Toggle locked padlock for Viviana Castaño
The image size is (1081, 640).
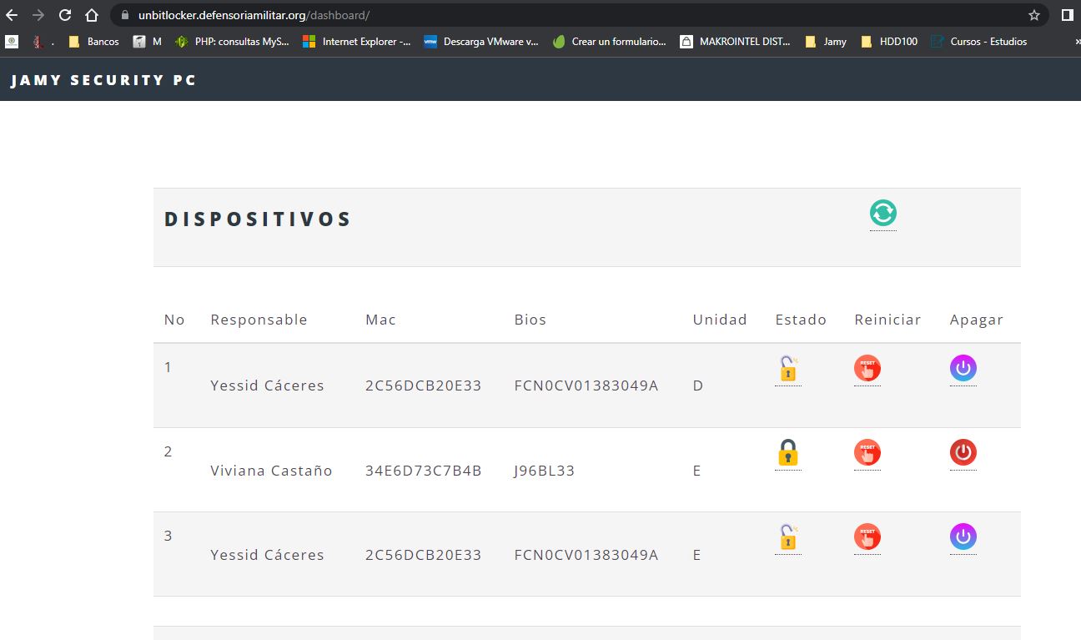(x=787, y=453)
